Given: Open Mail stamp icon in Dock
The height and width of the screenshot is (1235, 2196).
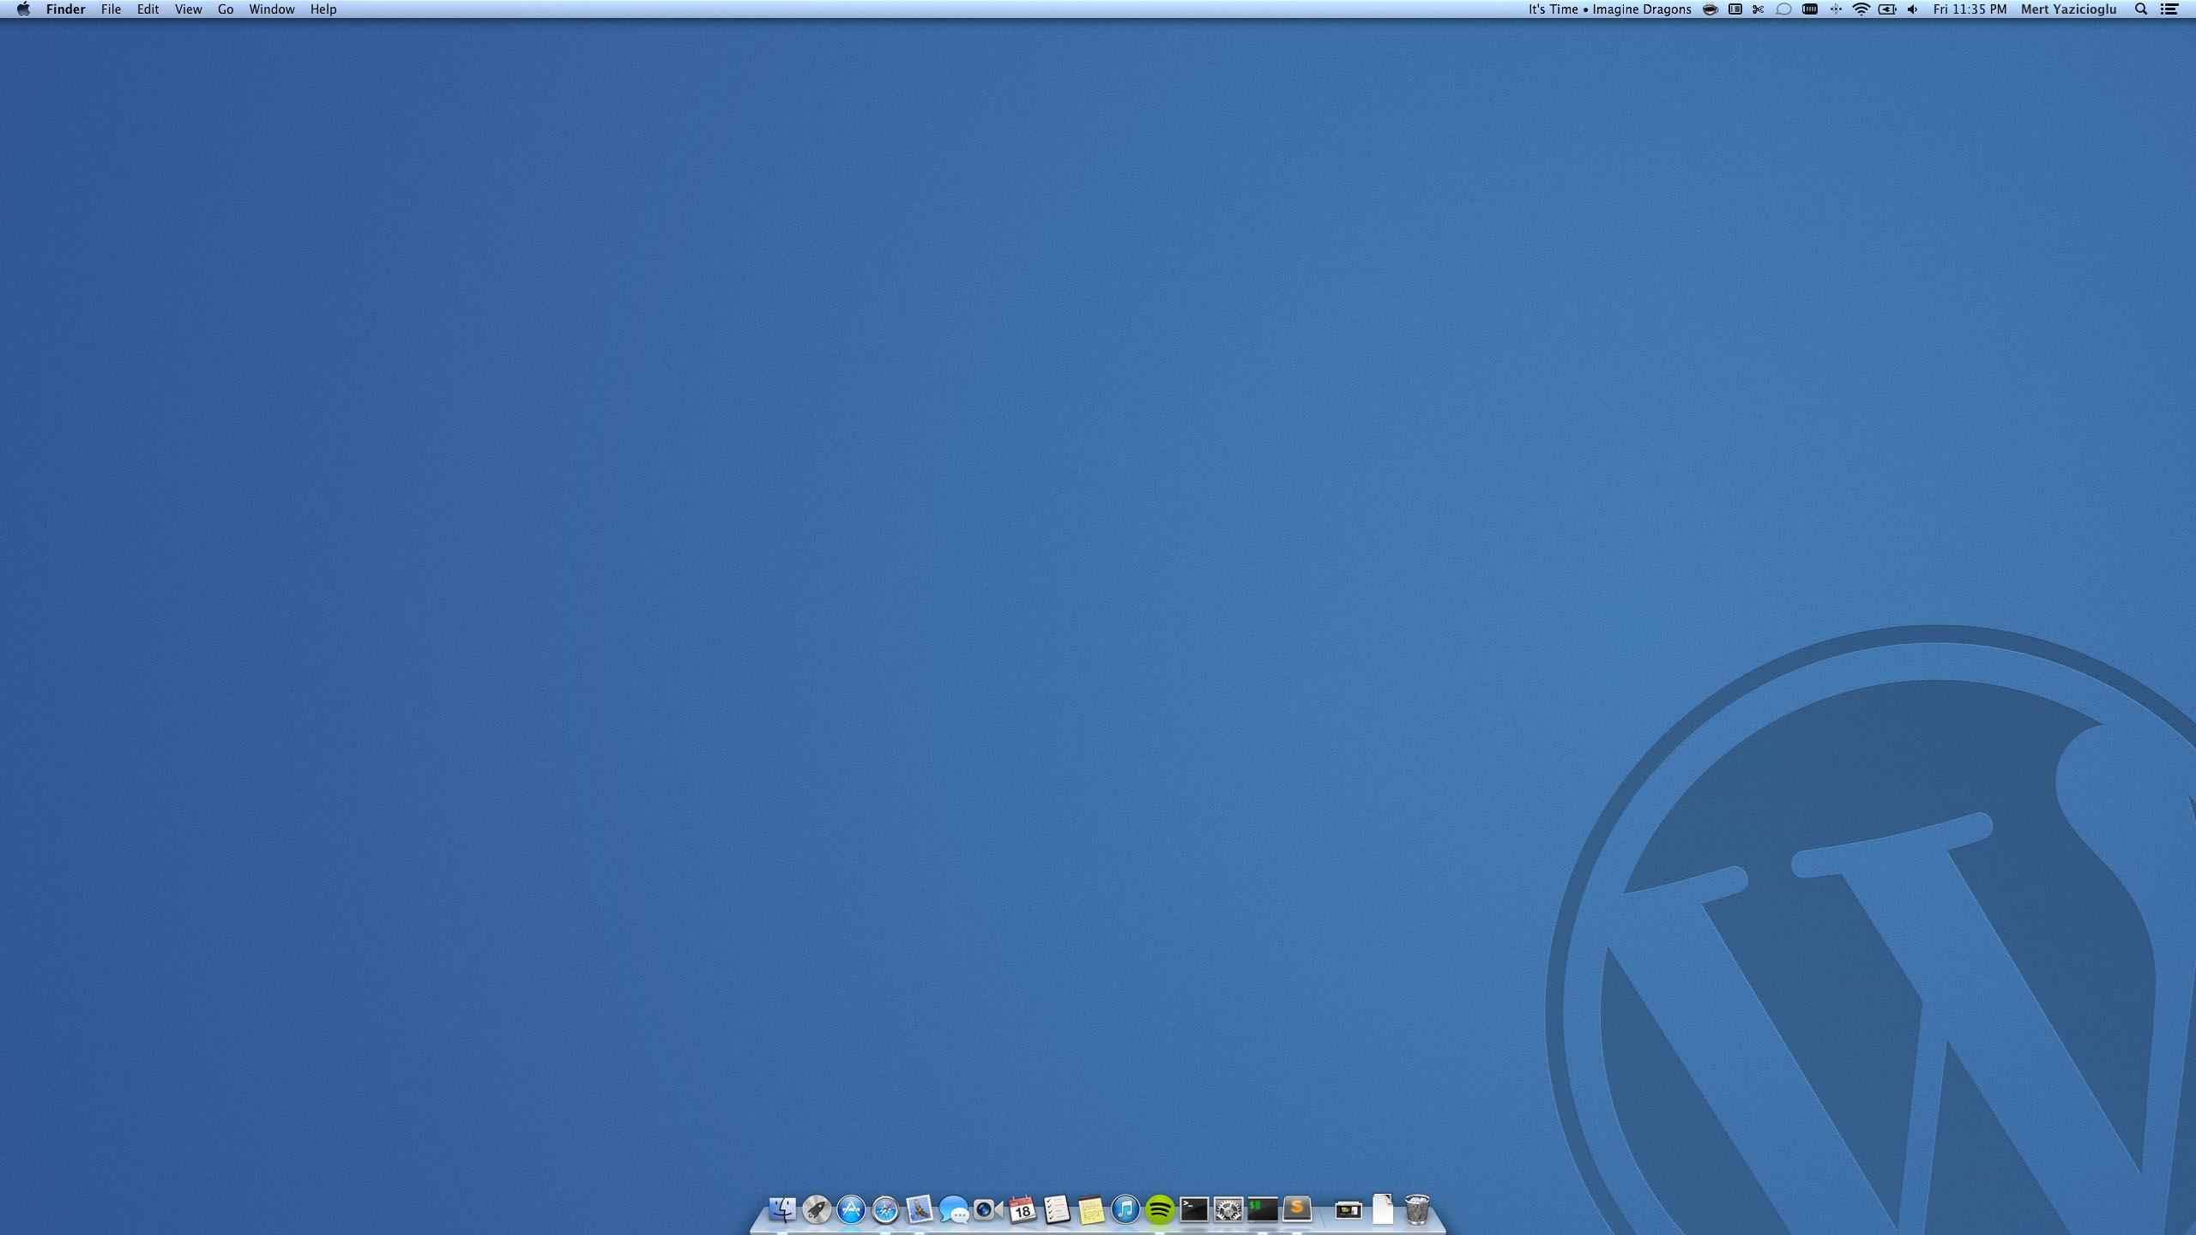Looking at the screenshot, I should [x=919, y=1209].
